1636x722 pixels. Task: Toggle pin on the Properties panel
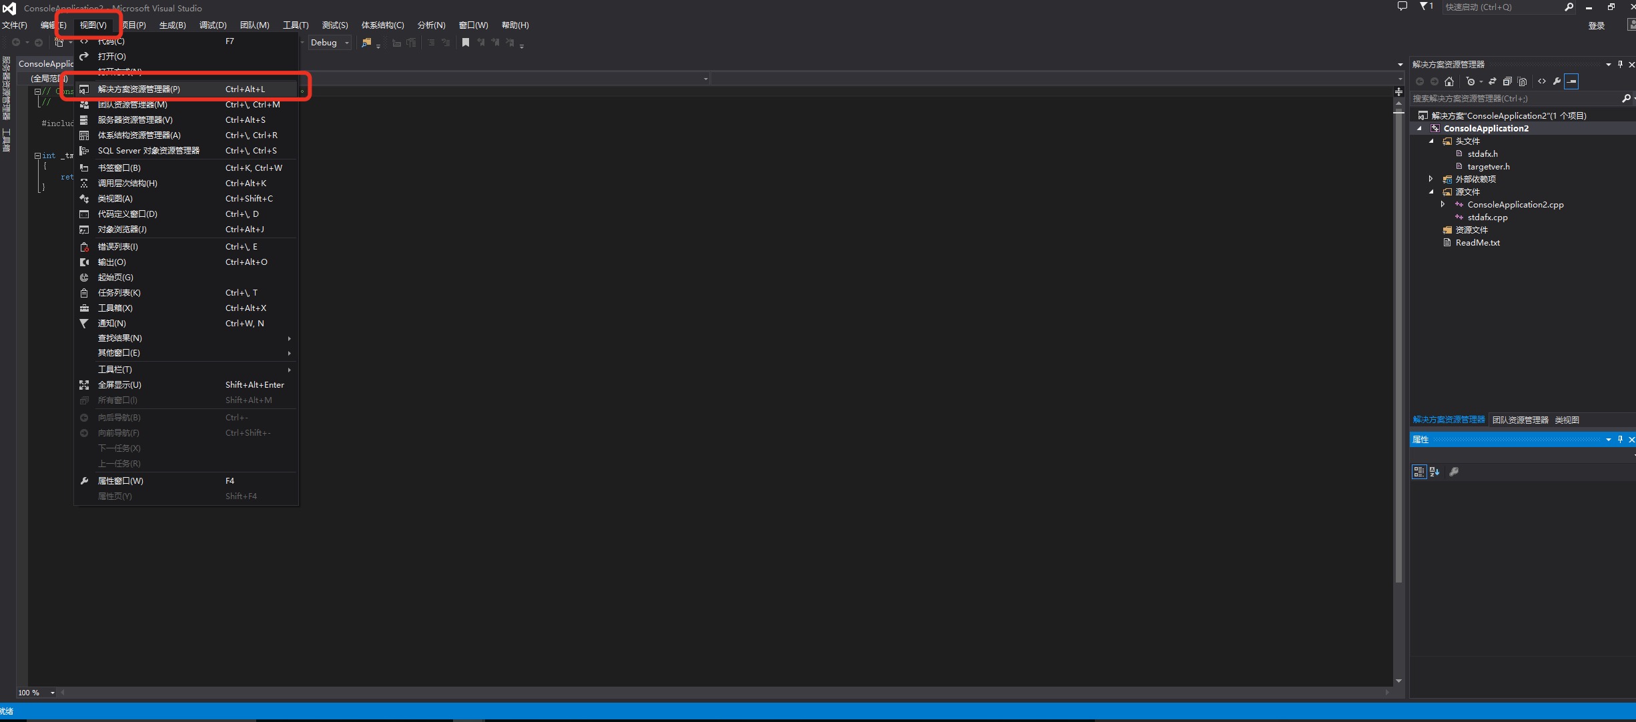1620,439
